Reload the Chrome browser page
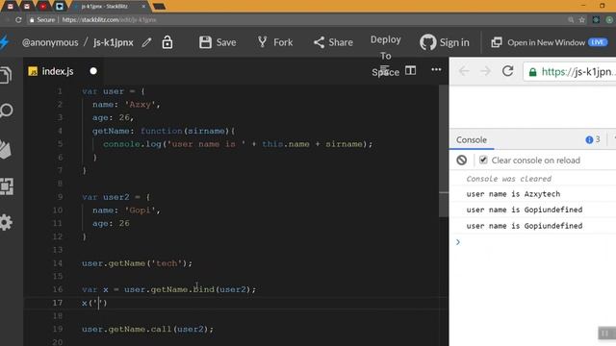This screenshot has width=616, height=346. click(18, 19)
